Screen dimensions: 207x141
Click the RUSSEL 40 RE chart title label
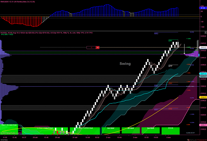point(46,33)
